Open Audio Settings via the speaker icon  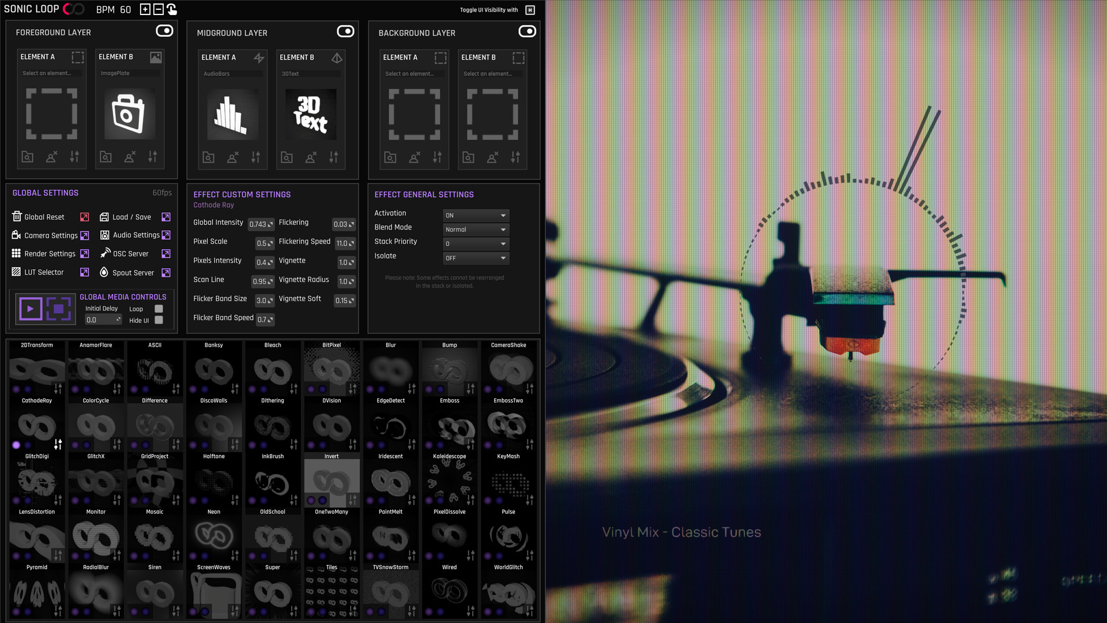click(105, 235)
